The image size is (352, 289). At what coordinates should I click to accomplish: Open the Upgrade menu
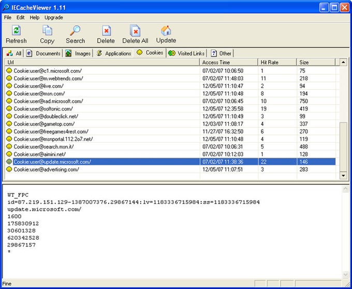pyautogui.click(x=54, y=17)
